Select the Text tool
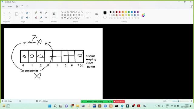The width and height of the screenshot is (194, 109). [x=46, y=13]
